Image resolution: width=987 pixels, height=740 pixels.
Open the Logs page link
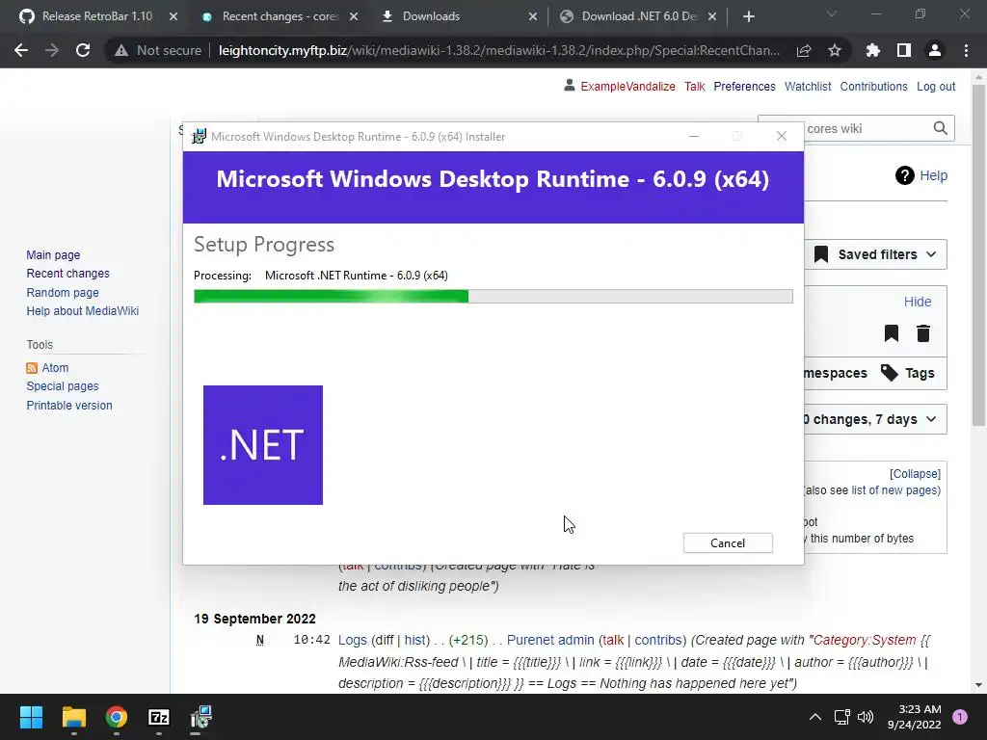353,640
